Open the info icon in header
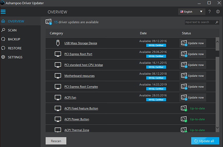Viewport: 223px width, 147px height. click(218, 12)
